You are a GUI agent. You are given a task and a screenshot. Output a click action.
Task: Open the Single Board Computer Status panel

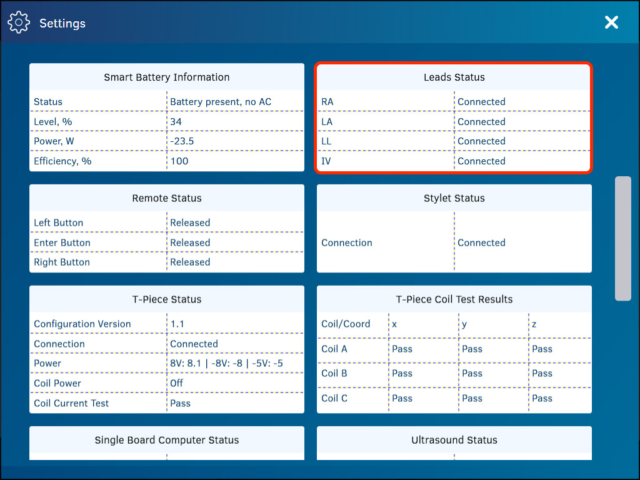[166, 440]
